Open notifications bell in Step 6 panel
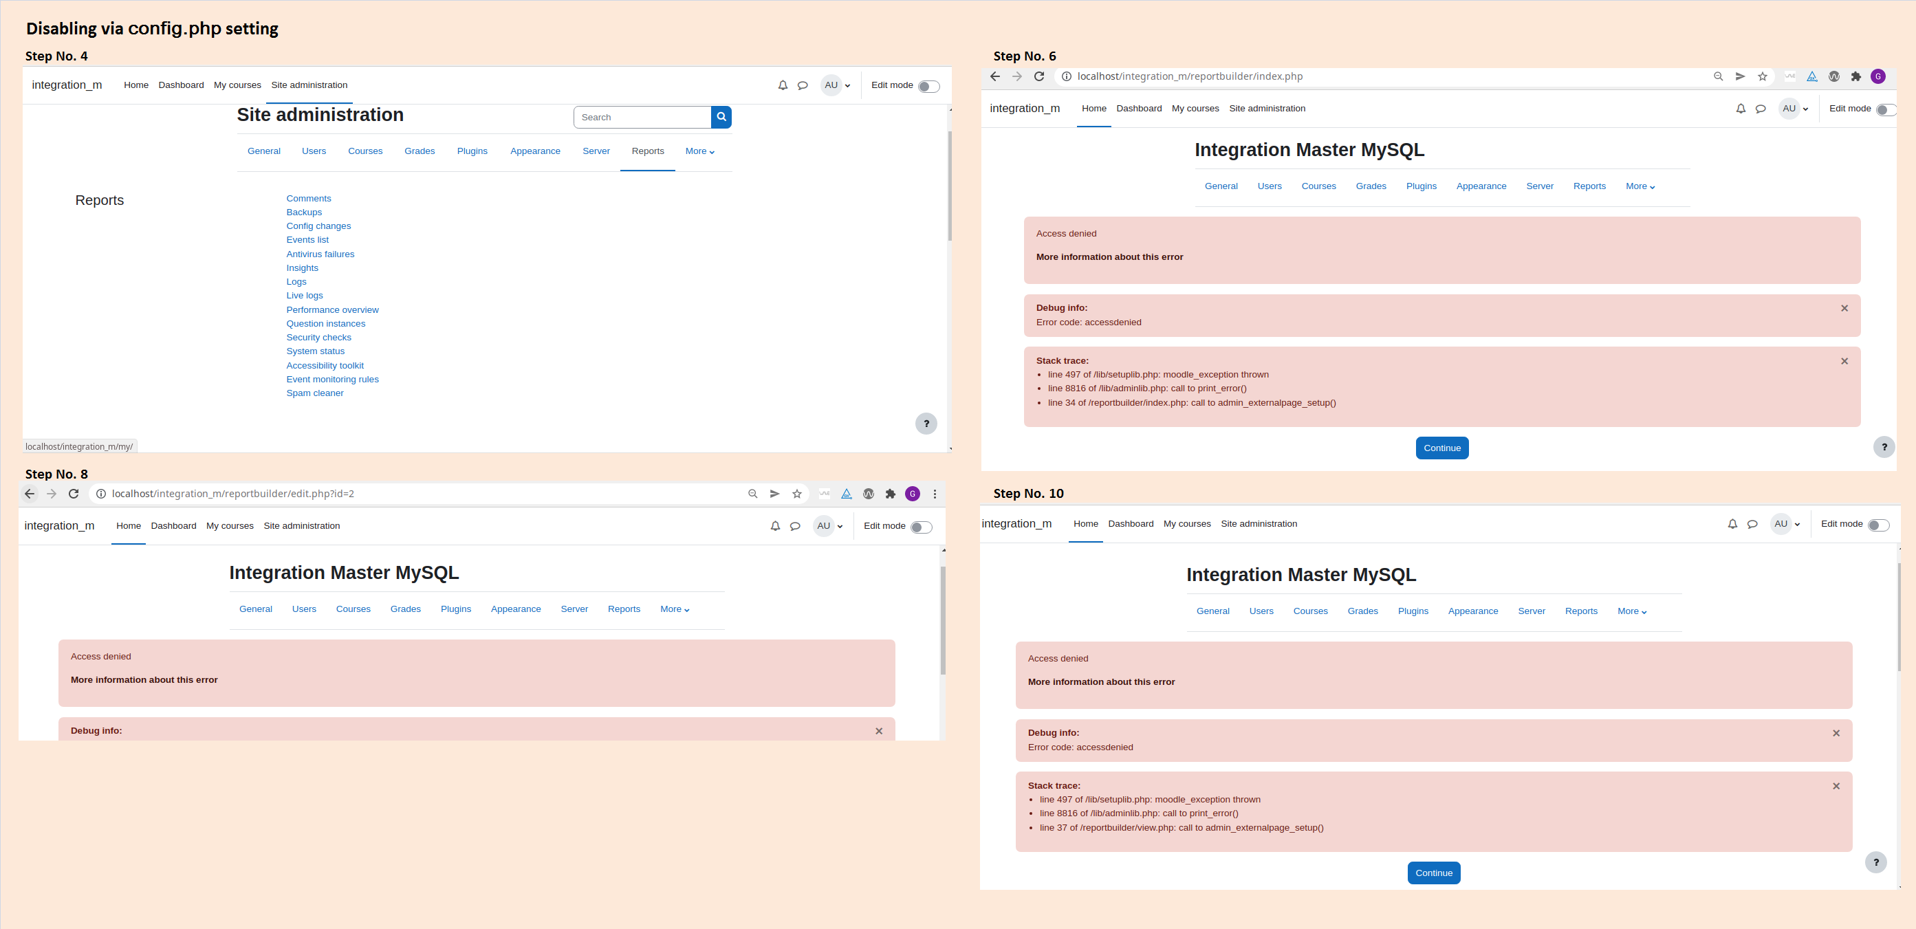This screenshot has height=929, width=1916. tap(1741, 109)
